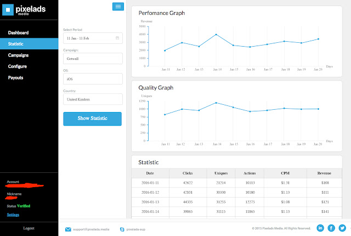
Task: Expand the Campaign dropdown showing Getwall
Action: point(93,58)
